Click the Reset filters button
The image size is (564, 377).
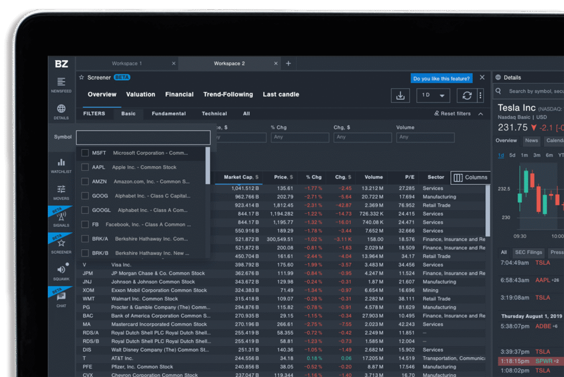452,114
